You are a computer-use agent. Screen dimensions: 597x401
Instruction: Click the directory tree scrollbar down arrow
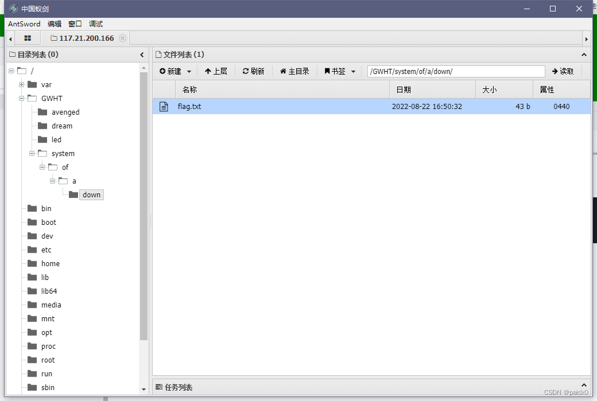point(144,389)
